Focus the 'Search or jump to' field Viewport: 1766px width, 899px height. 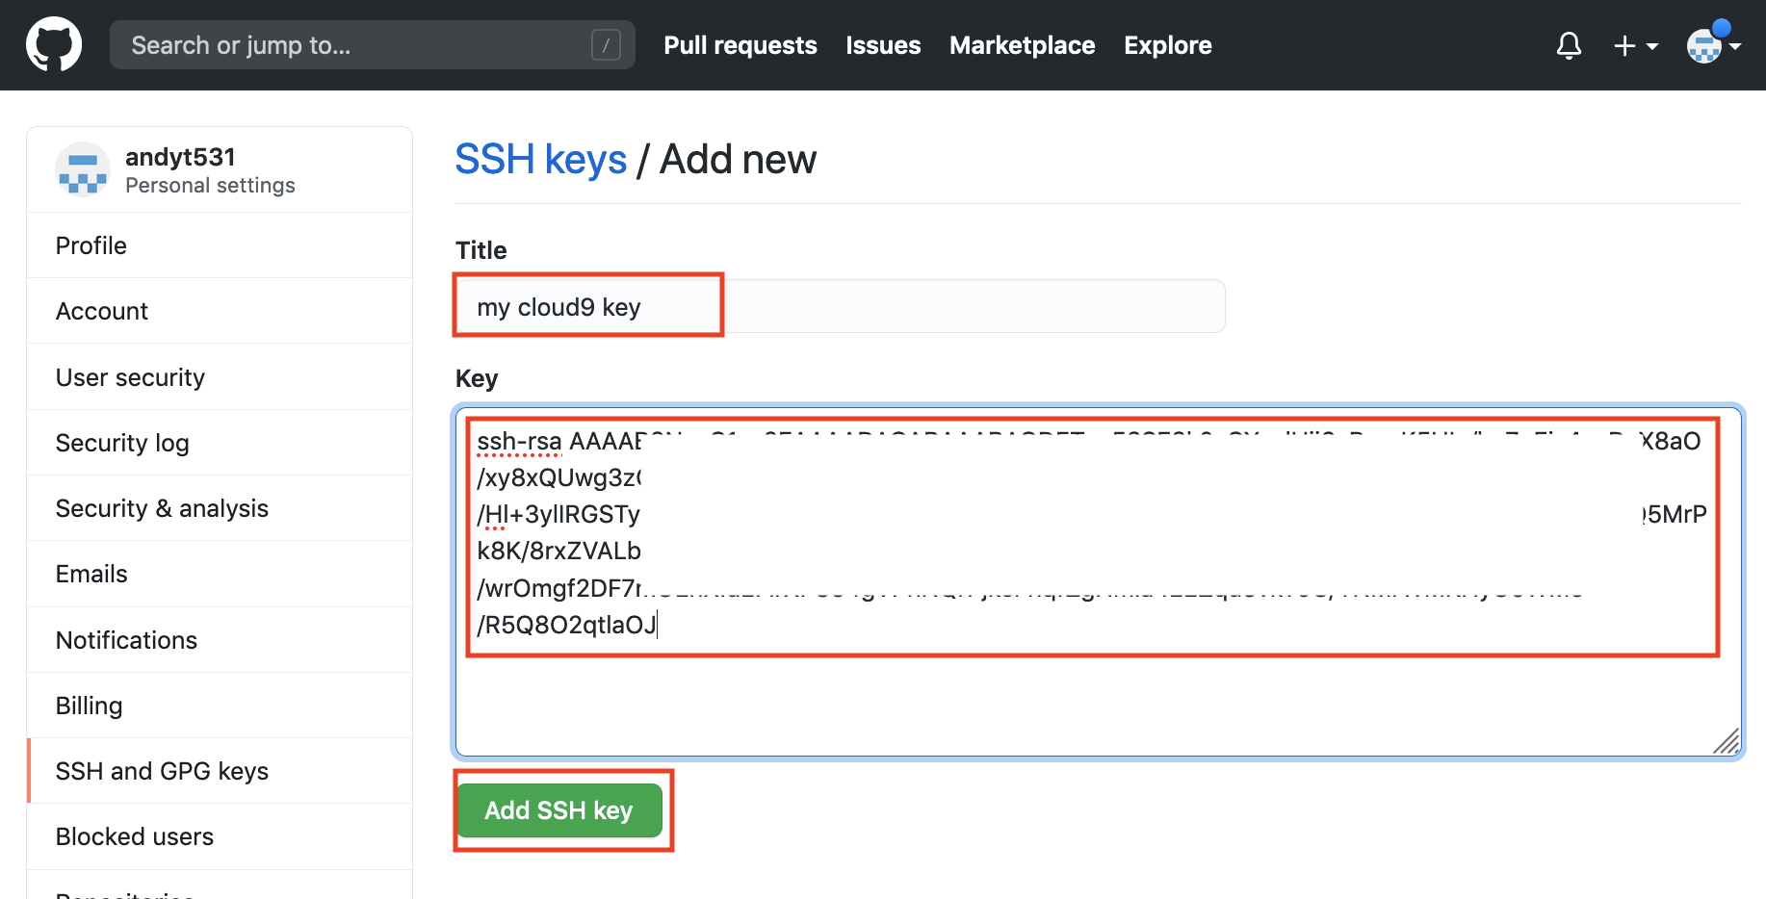[373, 44]
